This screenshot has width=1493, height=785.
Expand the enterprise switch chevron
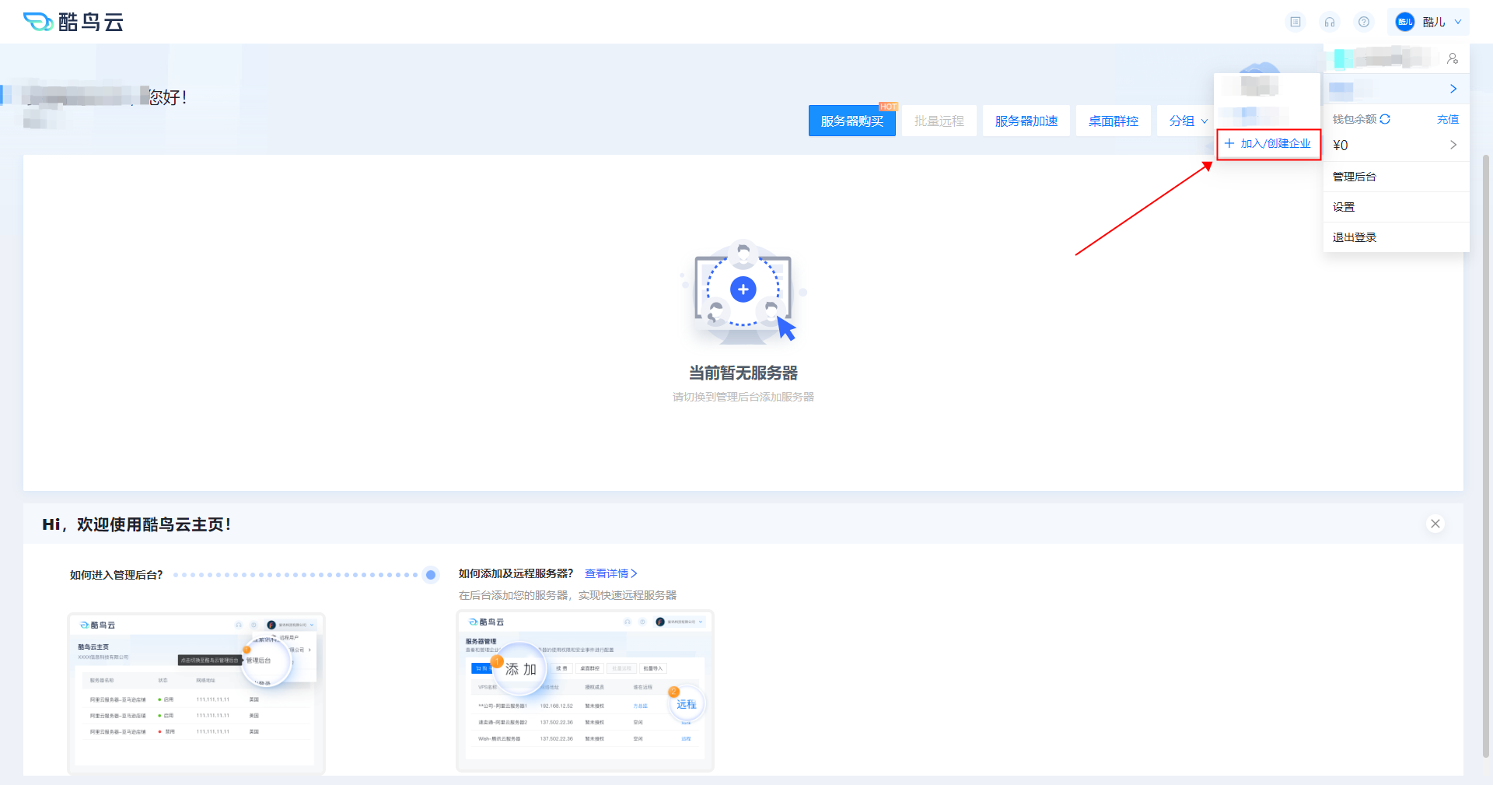pyautogui.click(x=1453, y=89)
